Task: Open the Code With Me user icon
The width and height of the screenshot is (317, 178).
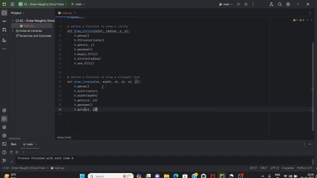Action: point(271,4)
